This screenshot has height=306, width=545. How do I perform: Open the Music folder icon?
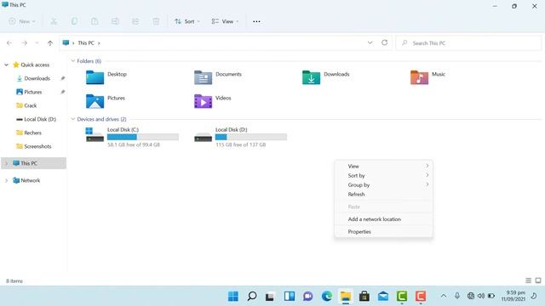419,77
